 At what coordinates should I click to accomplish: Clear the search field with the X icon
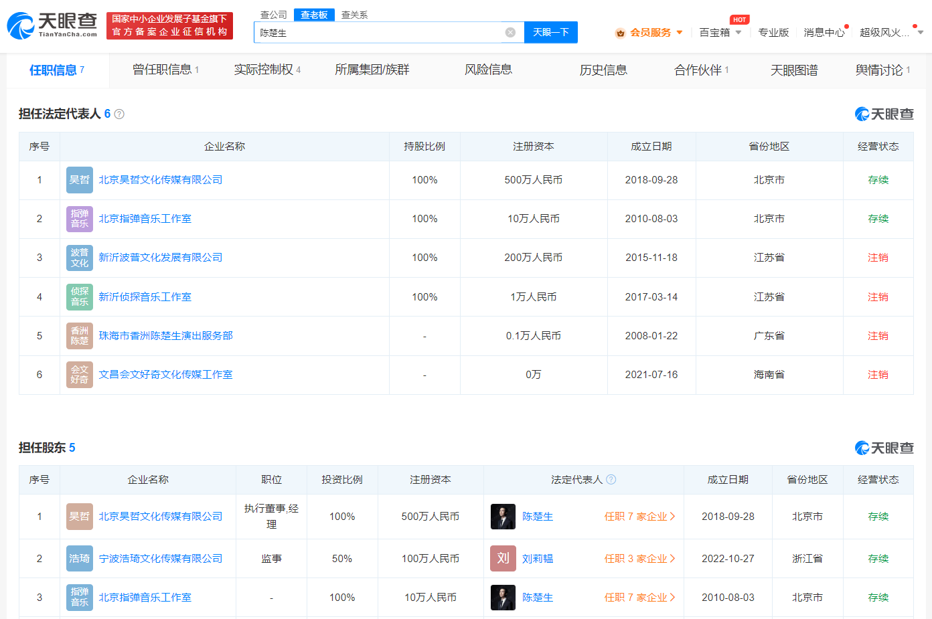pos(510,32)
